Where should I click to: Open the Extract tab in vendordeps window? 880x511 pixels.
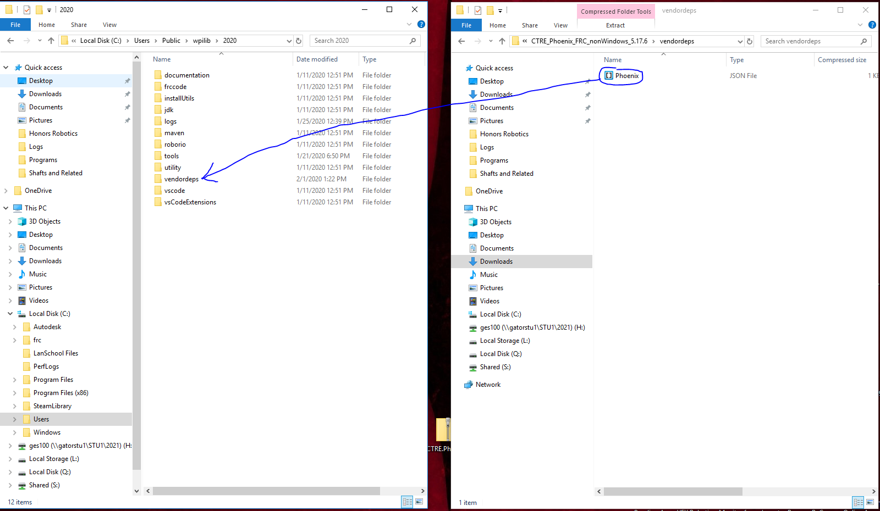click(x=615, y=25)
